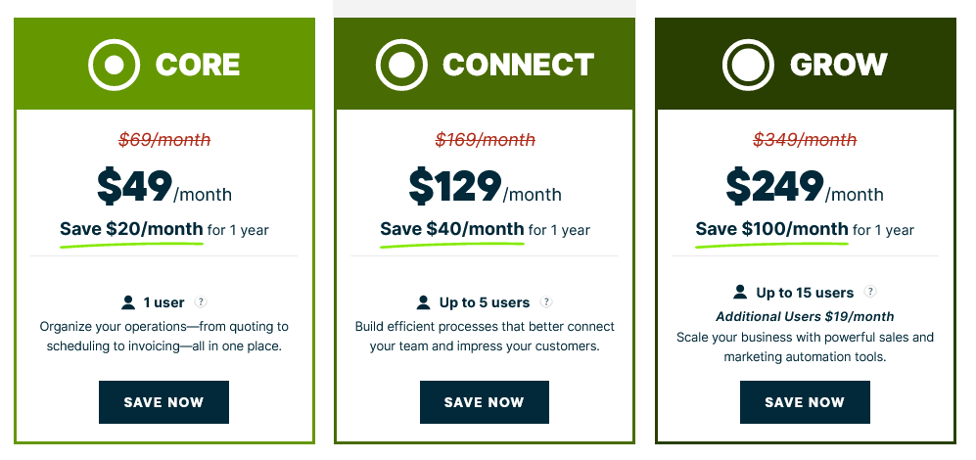Image resolution: width=976 pixels, height=460 pixels.
Task: Click help icon beside Up to 15 users
Action: tap(870, 292)
